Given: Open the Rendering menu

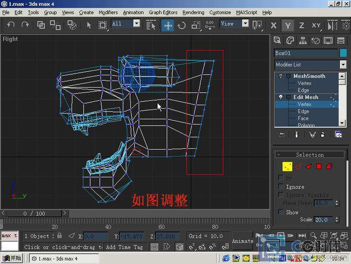Looking at the screenshot, I should [x=193, y=12].
